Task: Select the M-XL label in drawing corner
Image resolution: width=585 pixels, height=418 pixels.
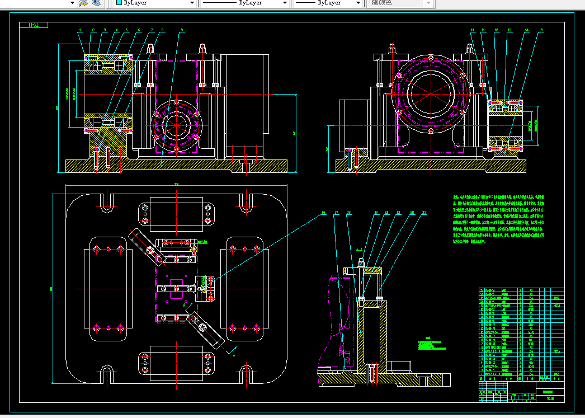Action: pos(34,25)
